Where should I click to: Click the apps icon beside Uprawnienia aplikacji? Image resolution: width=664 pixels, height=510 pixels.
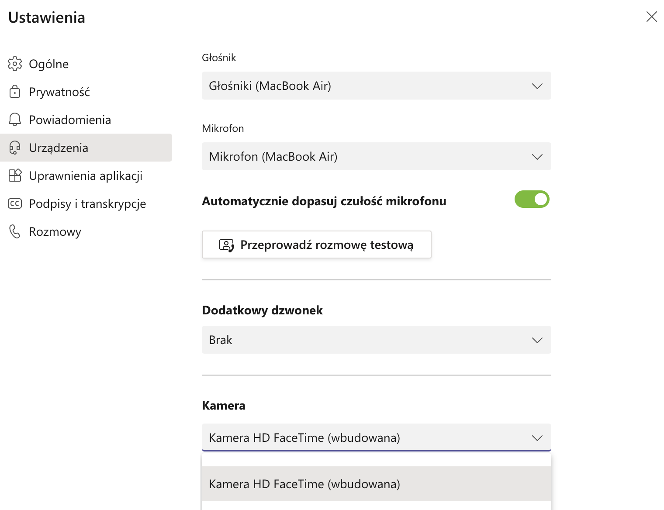coord(15,176)
